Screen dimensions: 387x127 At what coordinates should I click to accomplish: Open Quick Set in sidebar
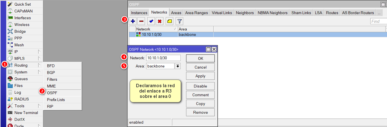pyautogui.click(x=22, y=4)
